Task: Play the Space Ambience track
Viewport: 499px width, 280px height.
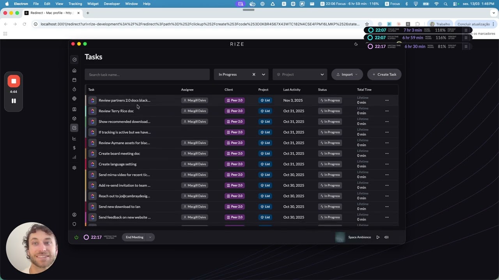Action: point(378,237)
